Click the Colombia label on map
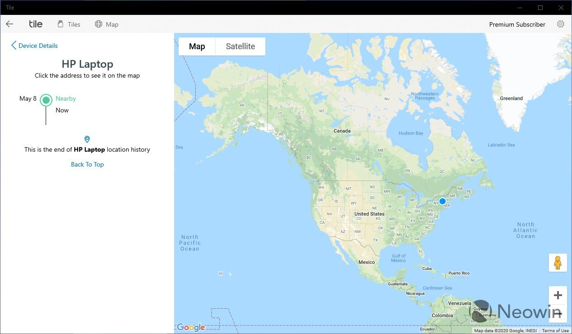The image size is (572, 334). pos(442,315)
